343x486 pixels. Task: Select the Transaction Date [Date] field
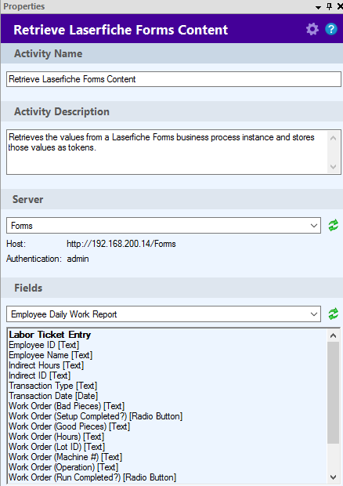53,396
